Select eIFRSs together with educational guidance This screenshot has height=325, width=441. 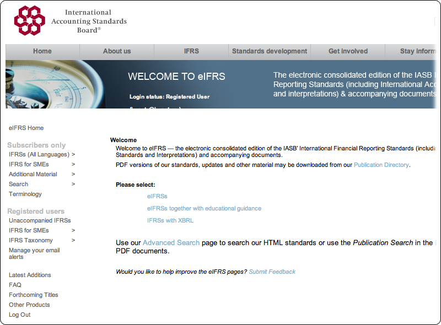[204, 208]
